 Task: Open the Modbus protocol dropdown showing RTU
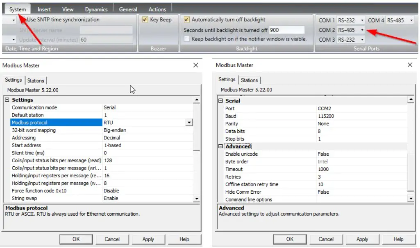point(188,123)
